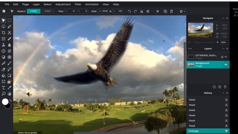Viewport: 238px width, 134px height.
Task: Hide the Background layer
Action: pos(226,64)
